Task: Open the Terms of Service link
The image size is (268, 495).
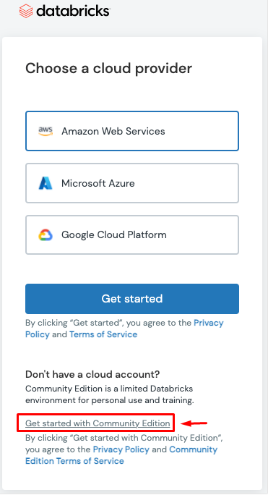Action: [x=103, y=334]
